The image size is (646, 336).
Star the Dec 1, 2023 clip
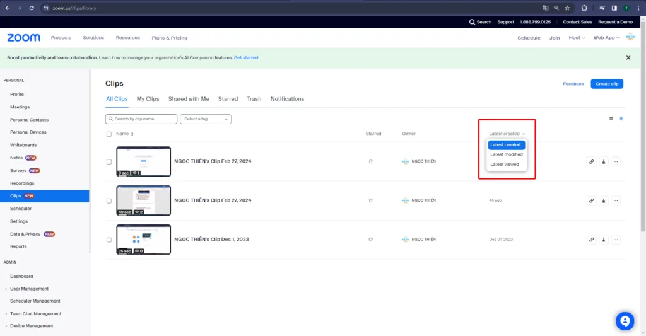tap(370, 240)
